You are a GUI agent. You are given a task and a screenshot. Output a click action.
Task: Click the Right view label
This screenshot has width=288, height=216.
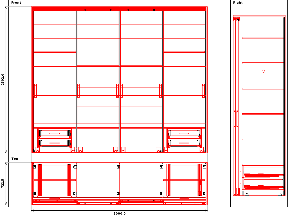coord(238,3)
